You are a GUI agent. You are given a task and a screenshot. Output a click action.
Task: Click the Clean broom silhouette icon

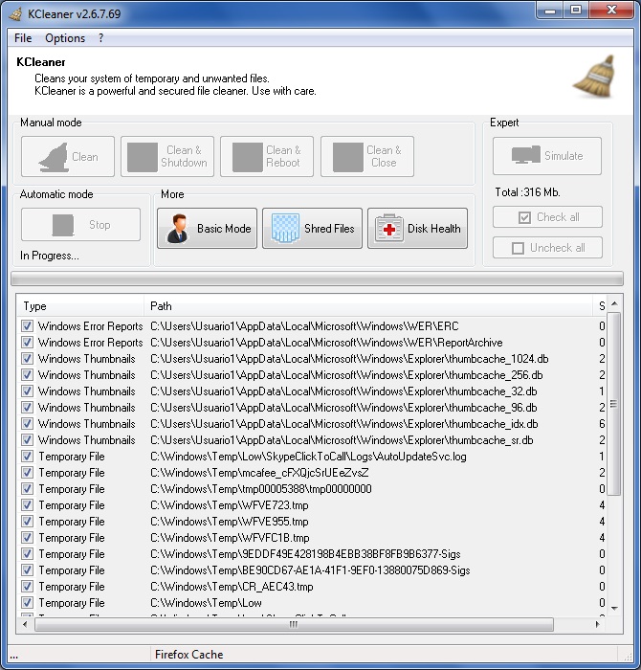point(55,157)
